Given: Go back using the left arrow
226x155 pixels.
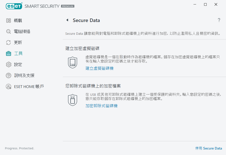Looking at the screenshot, I should click(x=67, y=20).
